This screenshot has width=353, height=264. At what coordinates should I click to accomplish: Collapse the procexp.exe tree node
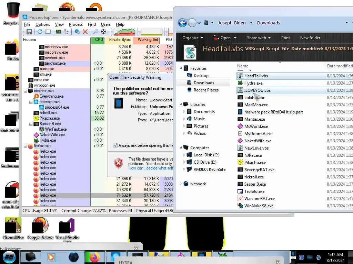(31, 102)
